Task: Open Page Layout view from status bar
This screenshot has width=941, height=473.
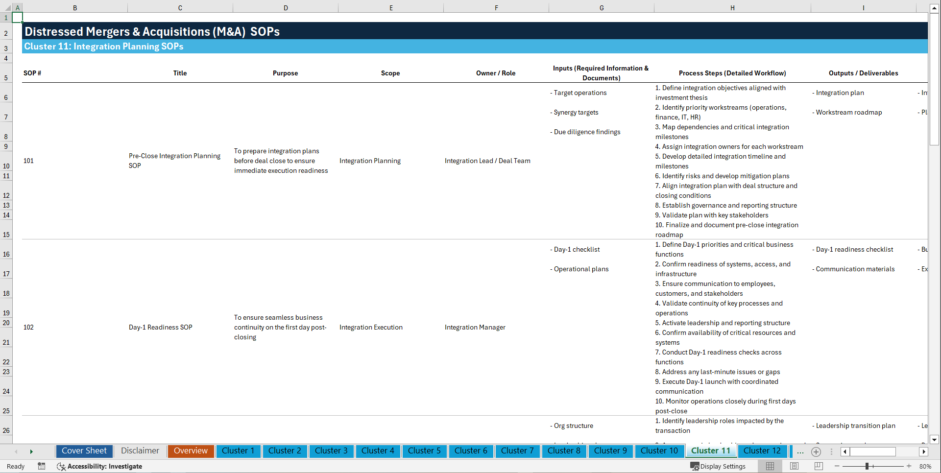Action: (x=794, y=466)
